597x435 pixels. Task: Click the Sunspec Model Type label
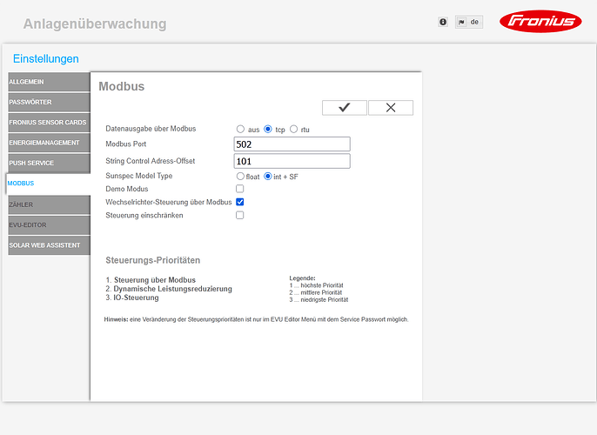(x=139, y=176)
